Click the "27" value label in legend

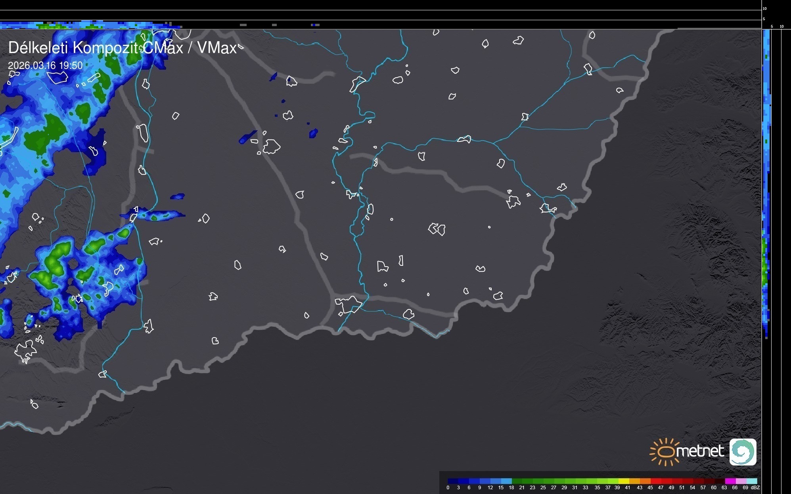click(x=554, y=488)
